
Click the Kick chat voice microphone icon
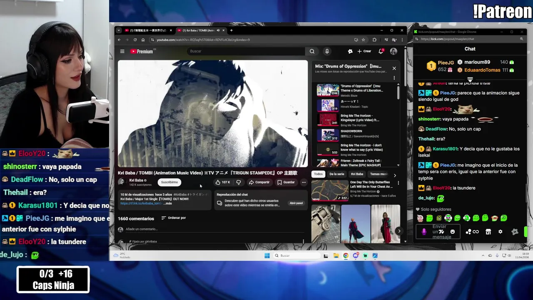point(424,232)
